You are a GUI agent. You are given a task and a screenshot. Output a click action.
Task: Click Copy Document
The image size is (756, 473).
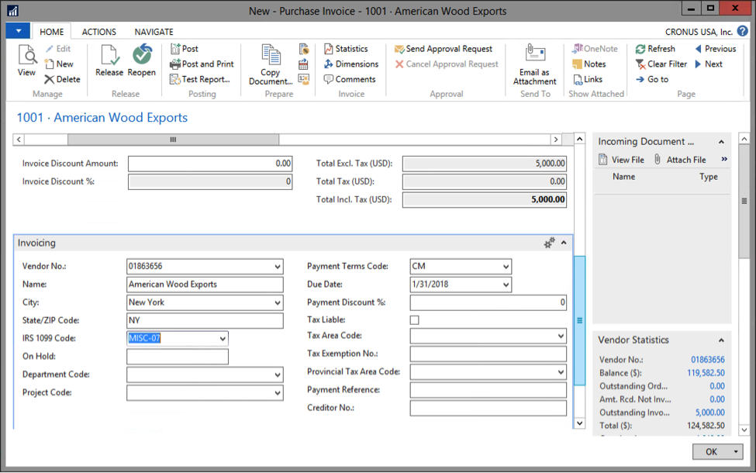pyautogui.click(x=271, y=65)
